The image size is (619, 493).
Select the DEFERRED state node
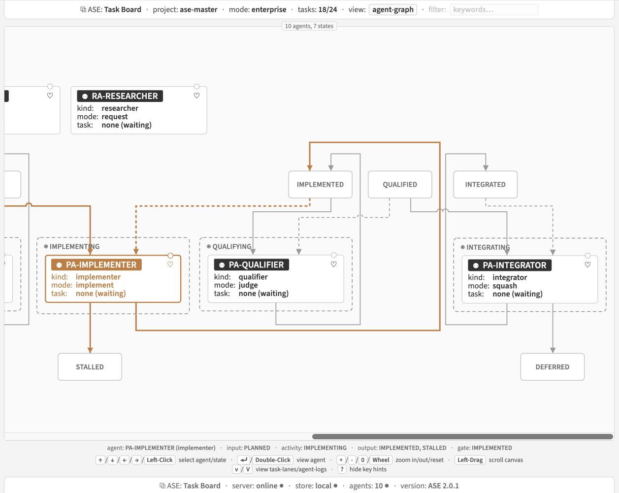coord(553,367)
